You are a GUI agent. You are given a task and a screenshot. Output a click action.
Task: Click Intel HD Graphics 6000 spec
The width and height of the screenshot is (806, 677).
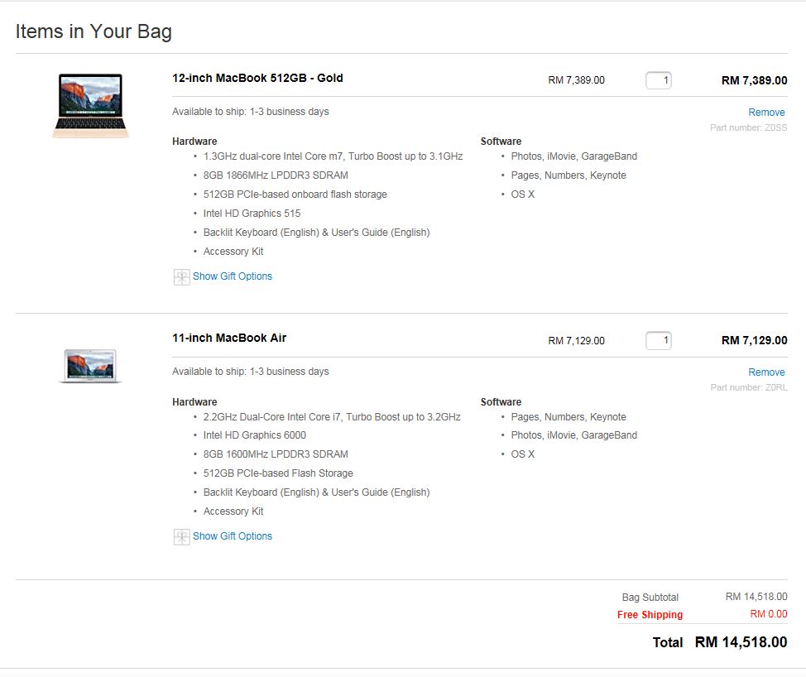(x=254, y=435)
